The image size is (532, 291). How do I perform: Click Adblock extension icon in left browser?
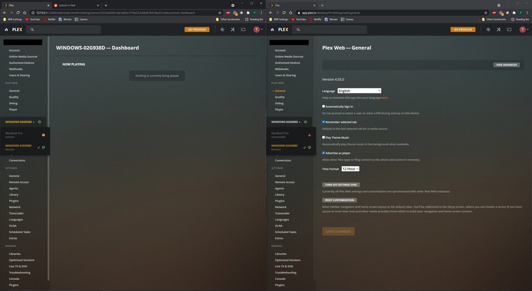pyautogui.click(x=228, y=13)
